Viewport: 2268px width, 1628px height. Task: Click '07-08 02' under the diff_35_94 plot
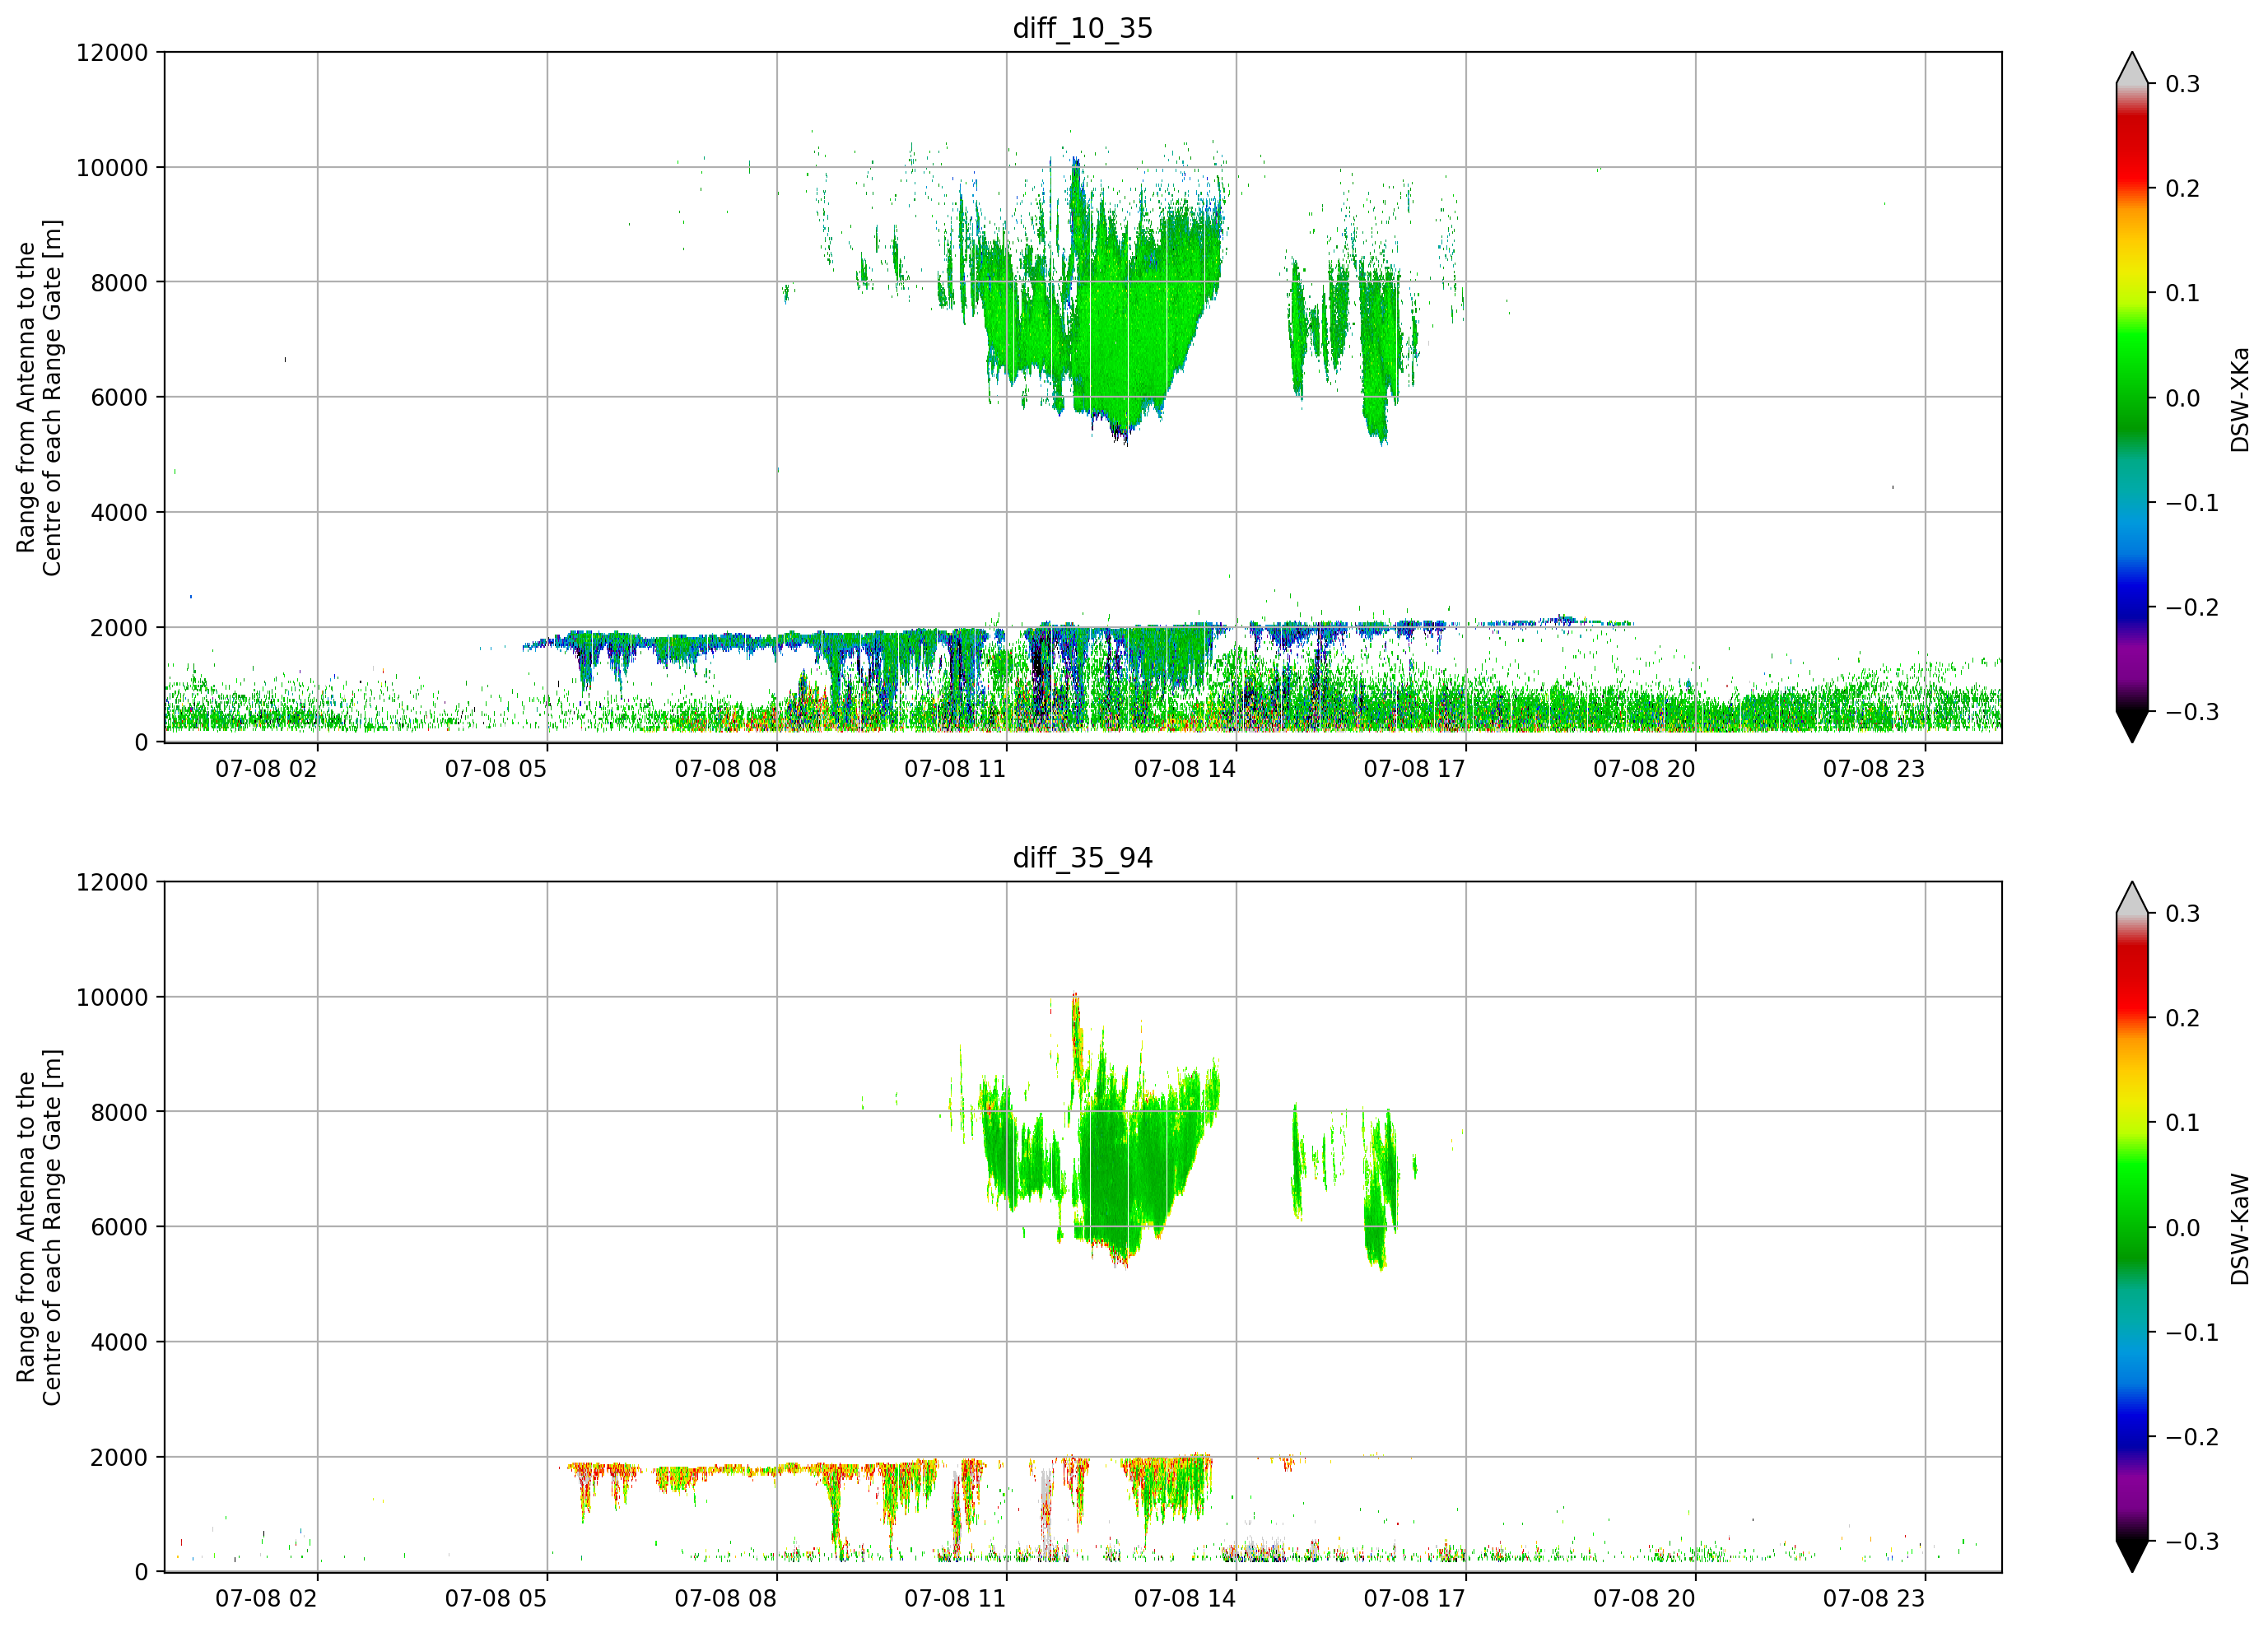point(266,1599)
